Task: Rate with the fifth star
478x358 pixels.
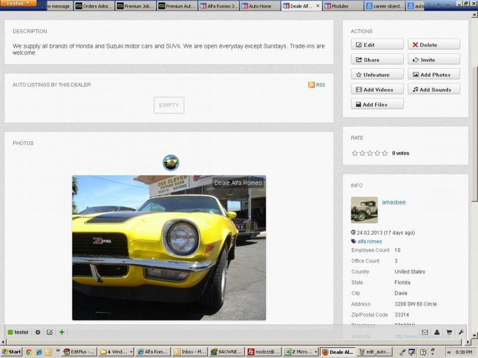Action: point(385,153)
